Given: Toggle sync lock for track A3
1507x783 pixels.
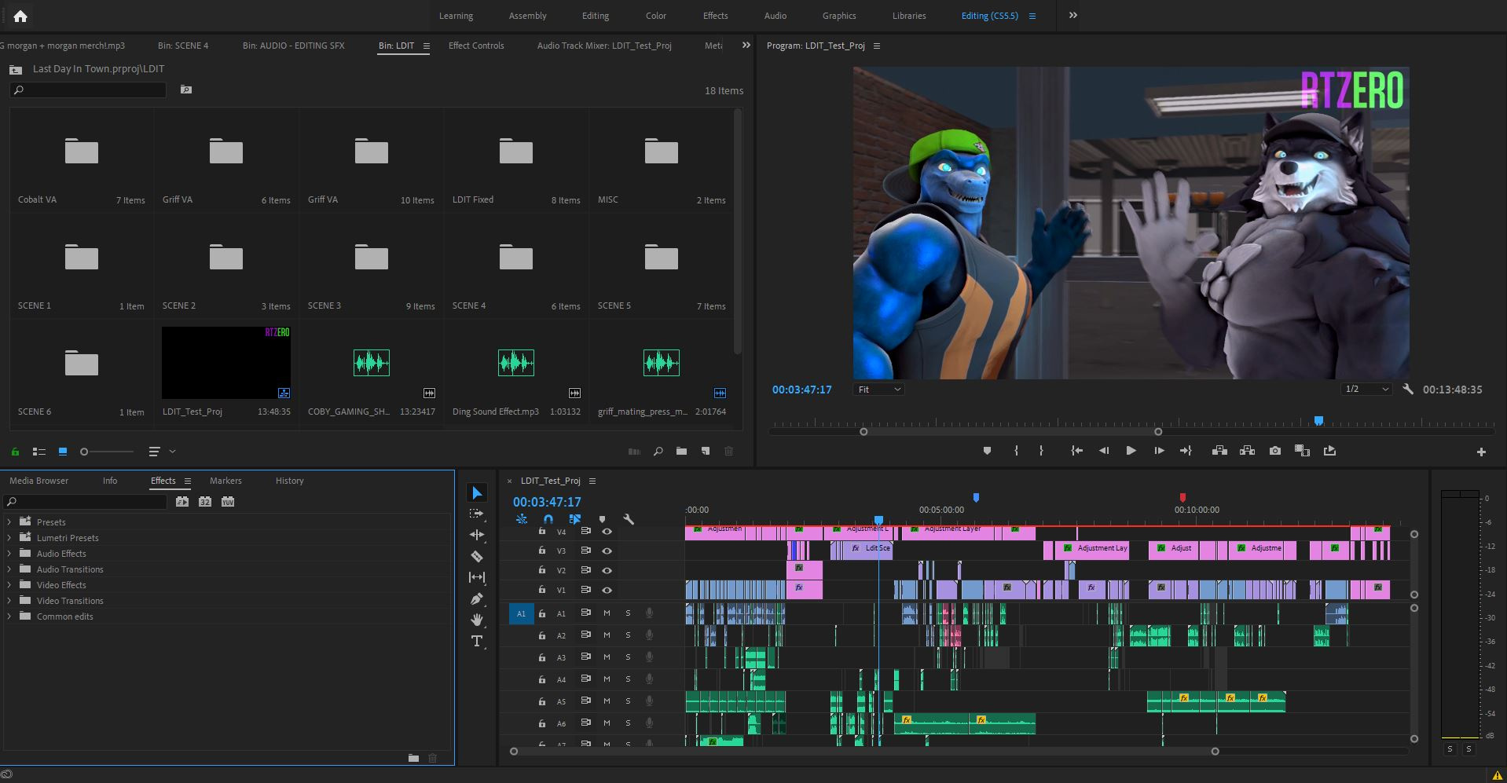Looking at the screenshot, I should (585, 657).
